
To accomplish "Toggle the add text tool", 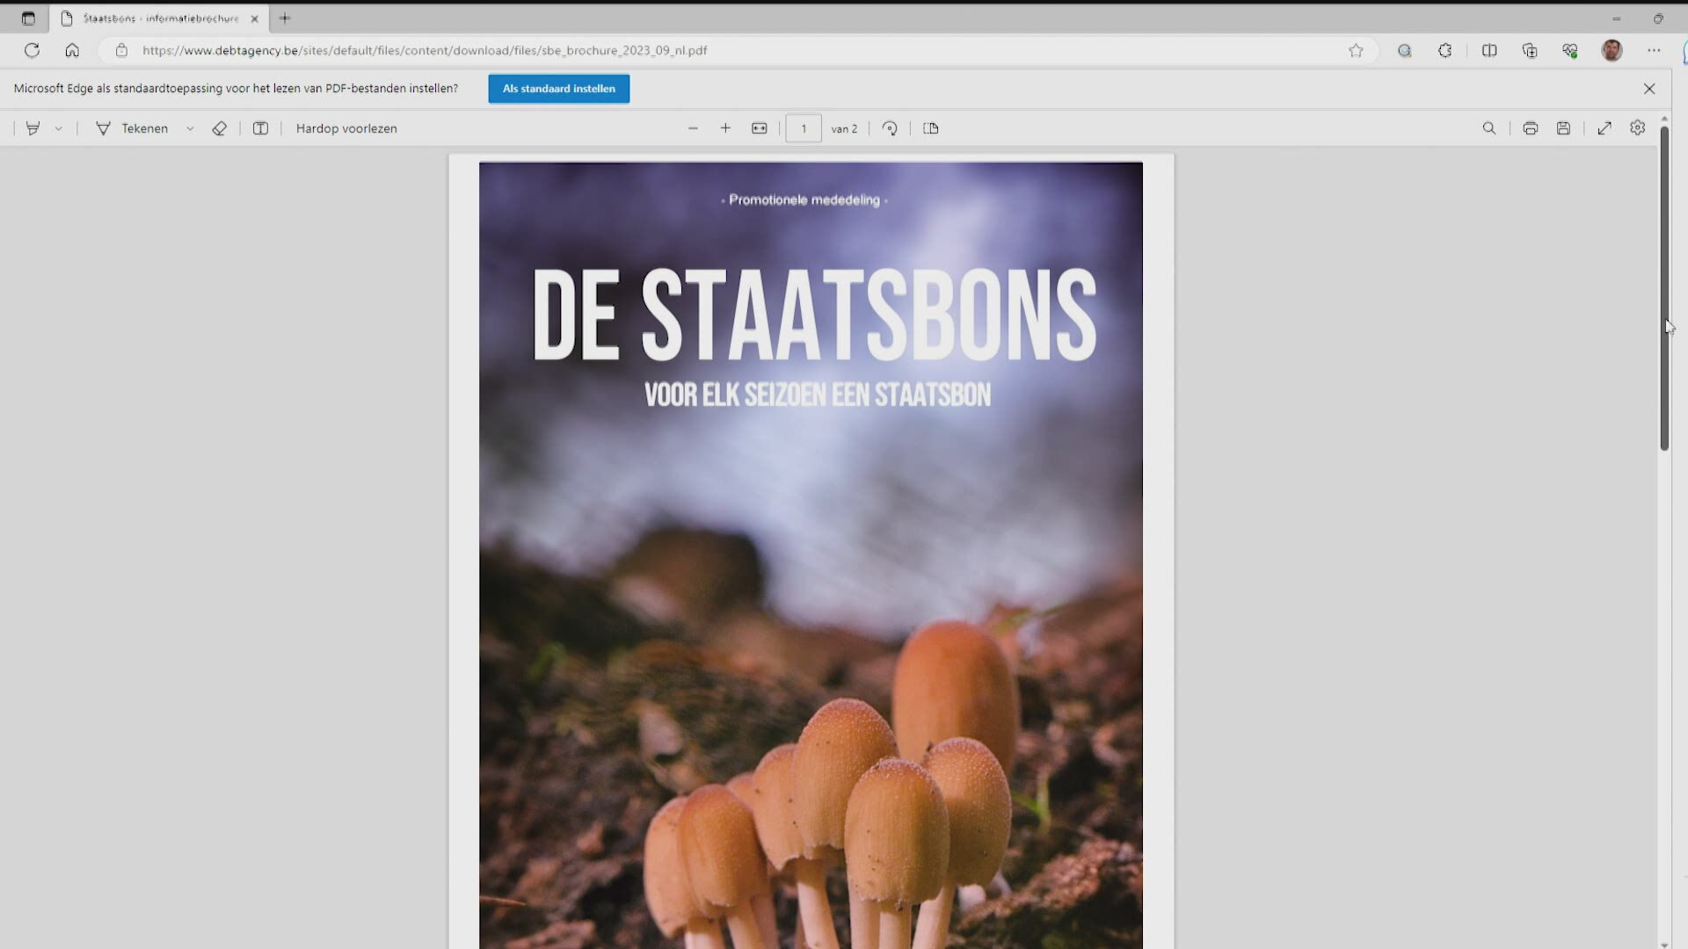I will pos(260,128).
